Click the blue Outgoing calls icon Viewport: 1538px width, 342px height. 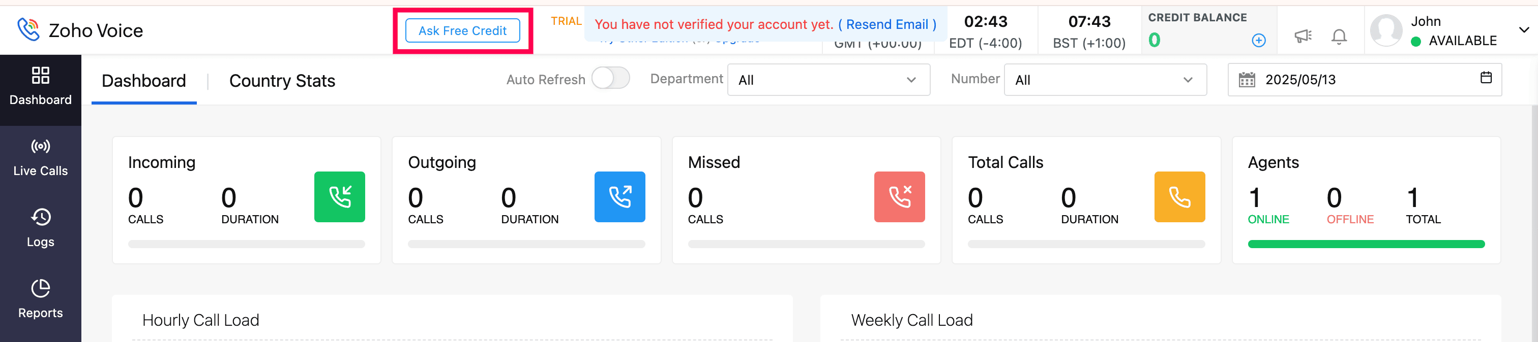619,196
